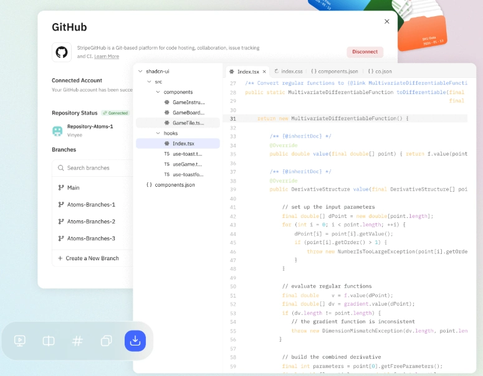483x376 pixels.
Task: Focus the Search branches input field
Action: (92, 168)
